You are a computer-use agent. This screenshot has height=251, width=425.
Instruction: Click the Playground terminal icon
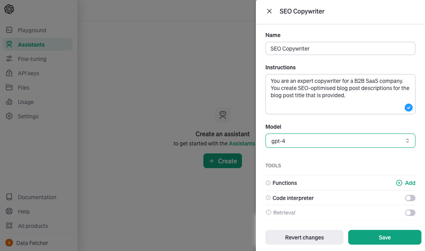[x=9, y=30]
